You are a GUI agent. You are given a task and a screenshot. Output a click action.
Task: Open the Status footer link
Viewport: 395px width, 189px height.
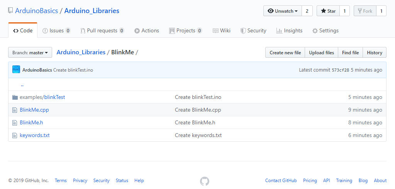tap(122, 181)
